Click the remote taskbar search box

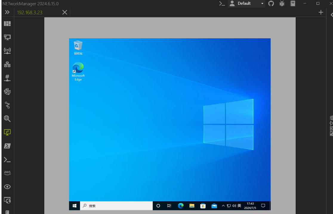pyautogui.click(x=116, y=206)
